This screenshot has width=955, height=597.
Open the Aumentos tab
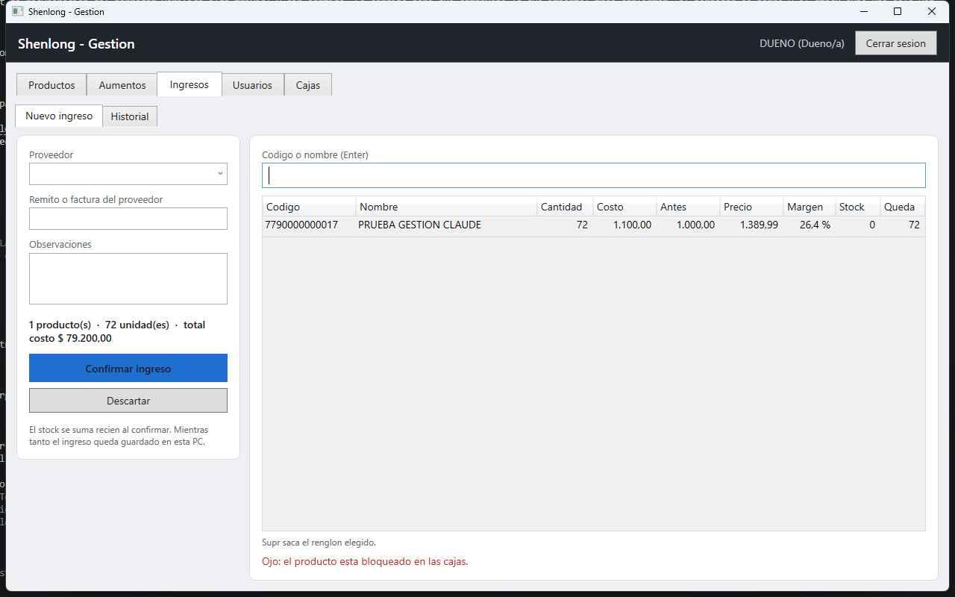122,85
